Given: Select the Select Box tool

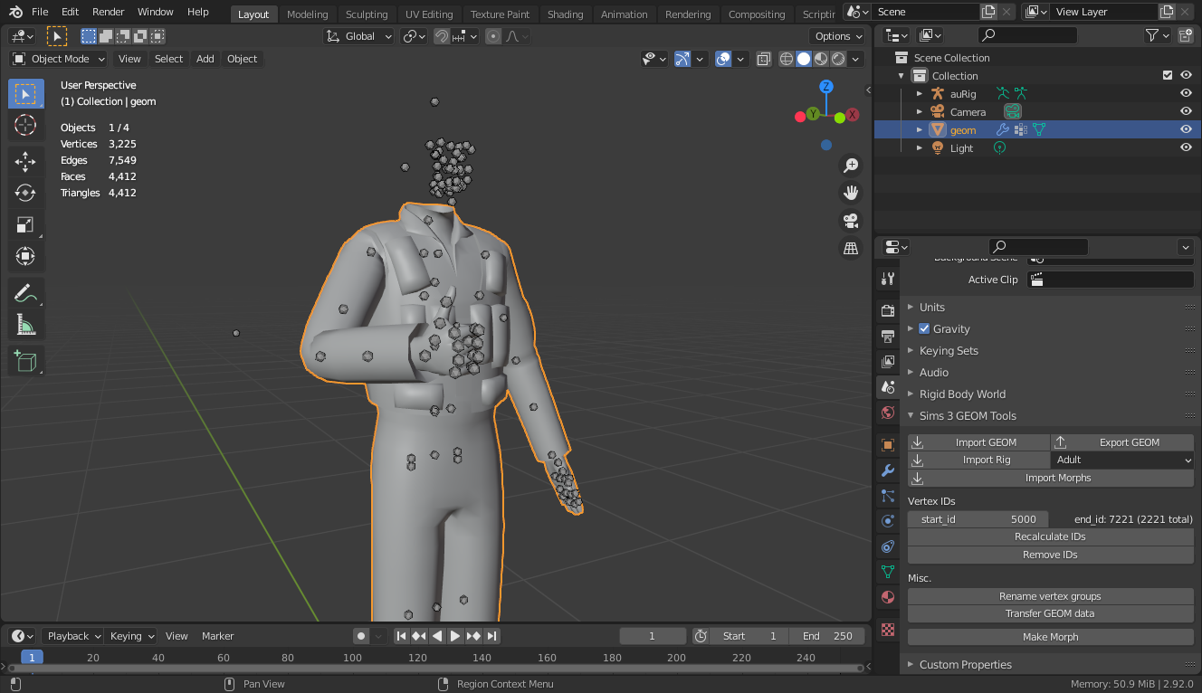Looking at the screenshot, I should (x=26, y=94).
